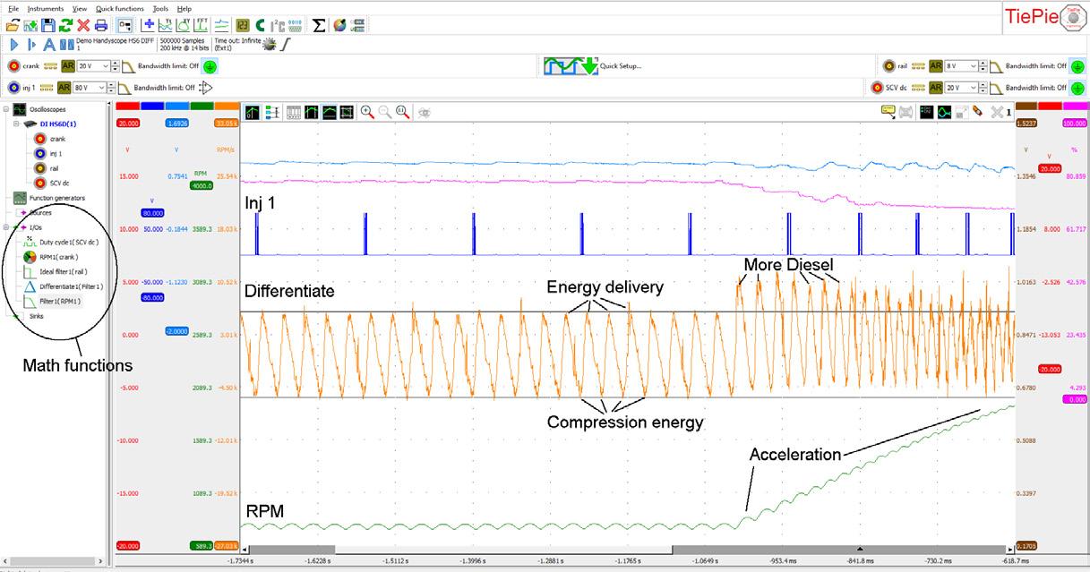Open the Help menu

point(185,8)
